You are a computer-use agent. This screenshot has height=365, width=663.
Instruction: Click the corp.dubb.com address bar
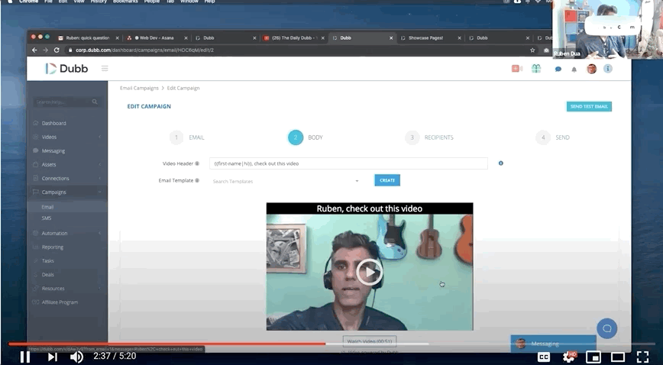tap(296, 50)
